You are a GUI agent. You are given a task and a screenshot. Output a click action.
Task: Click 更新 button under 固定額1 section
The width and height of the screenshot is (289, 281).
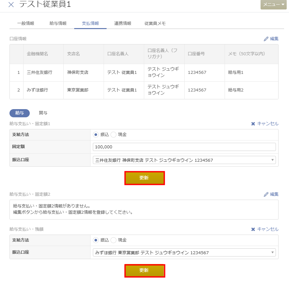144,178
